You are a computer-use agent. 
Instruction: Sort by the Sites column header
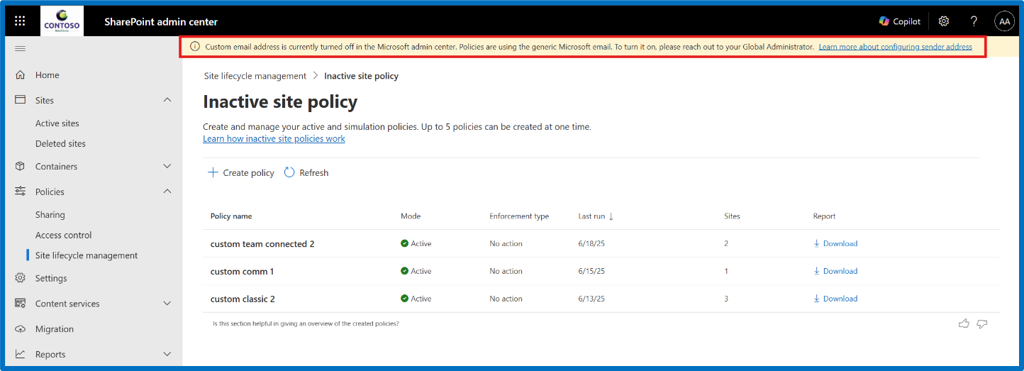[x=732, y=216]
